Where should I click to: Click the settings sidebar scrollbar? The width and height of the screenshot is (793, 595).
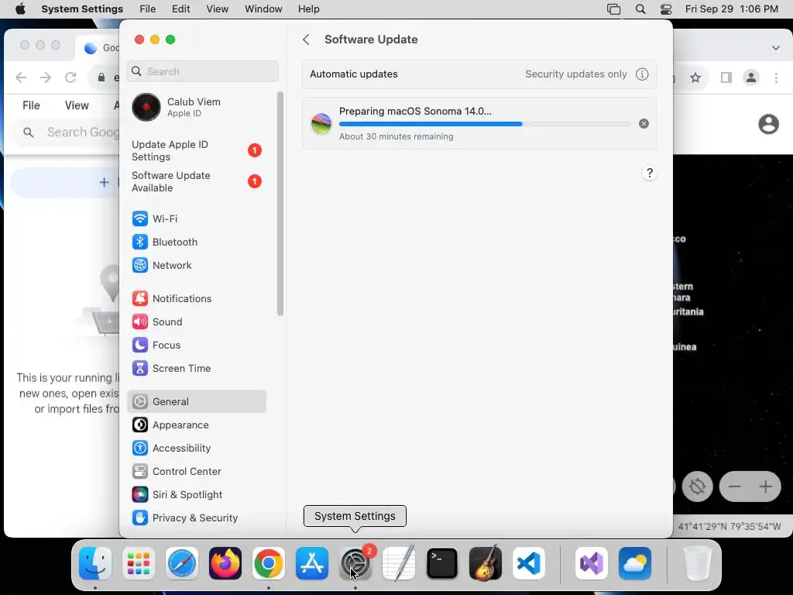point(280,204)
